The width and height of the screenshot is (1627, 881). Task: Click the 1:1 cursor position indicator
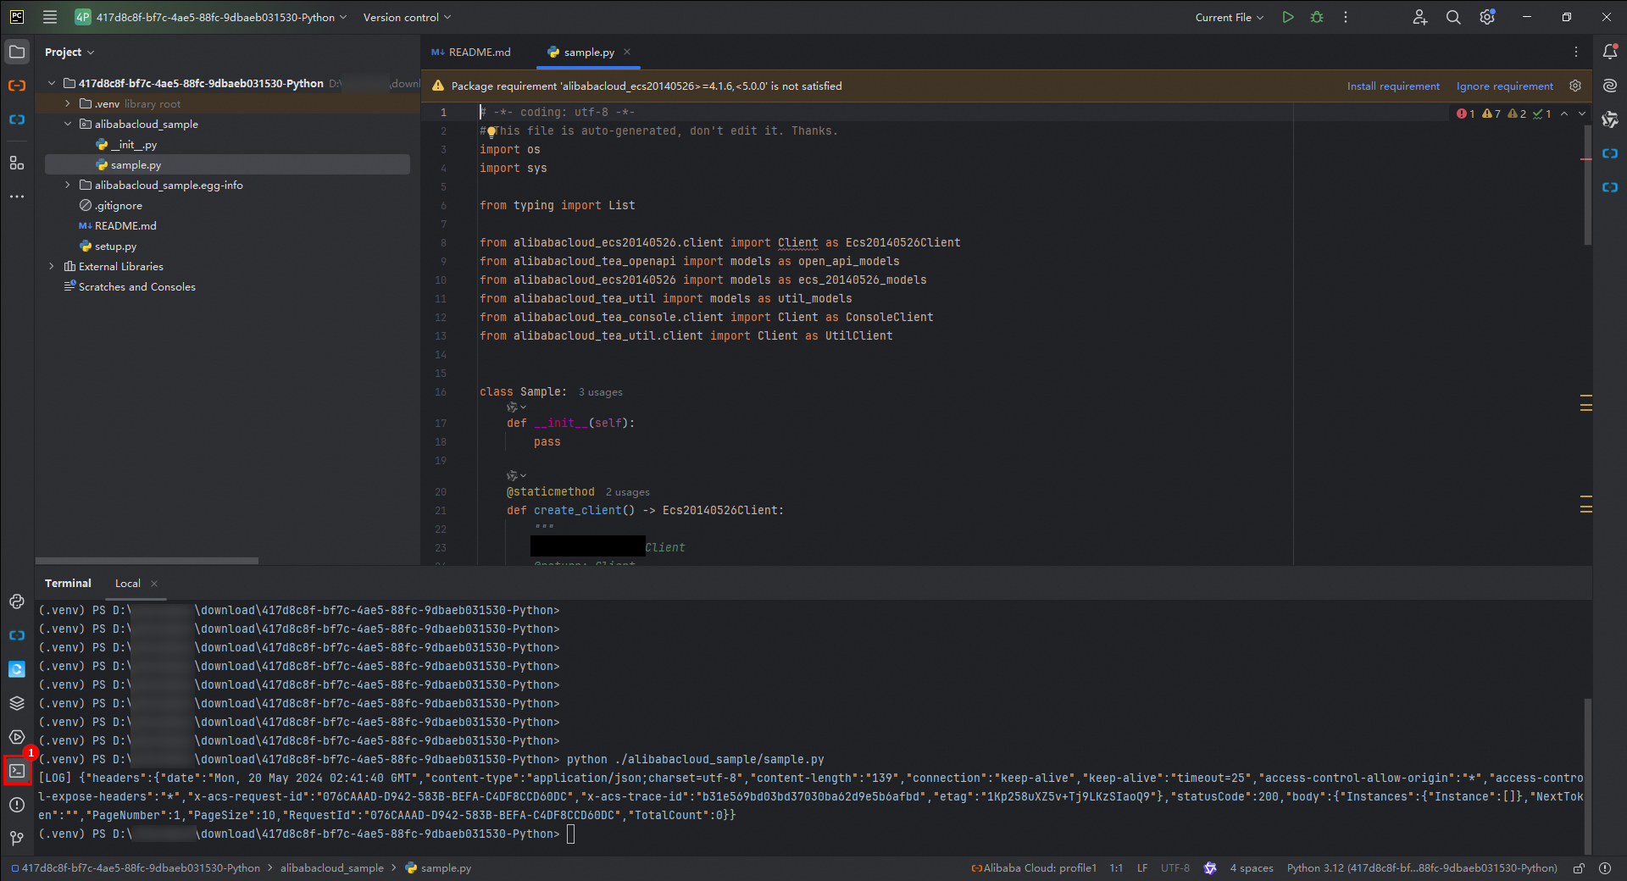pyautogui.click(x=1116, y=868)
